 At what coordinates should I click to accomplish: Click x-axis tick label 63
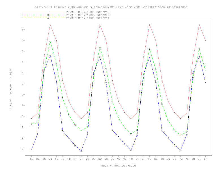click(162, 159)
